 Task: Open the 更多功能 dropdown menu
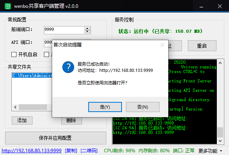210,151
